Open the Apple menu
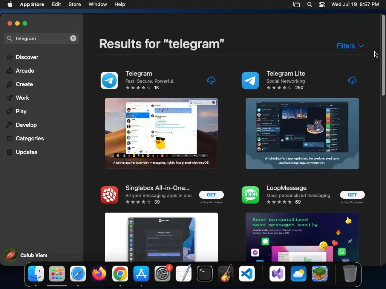Image resolution: width=386 pixels, height=289 pixels. pyautogui.click(x=10, y=4)
